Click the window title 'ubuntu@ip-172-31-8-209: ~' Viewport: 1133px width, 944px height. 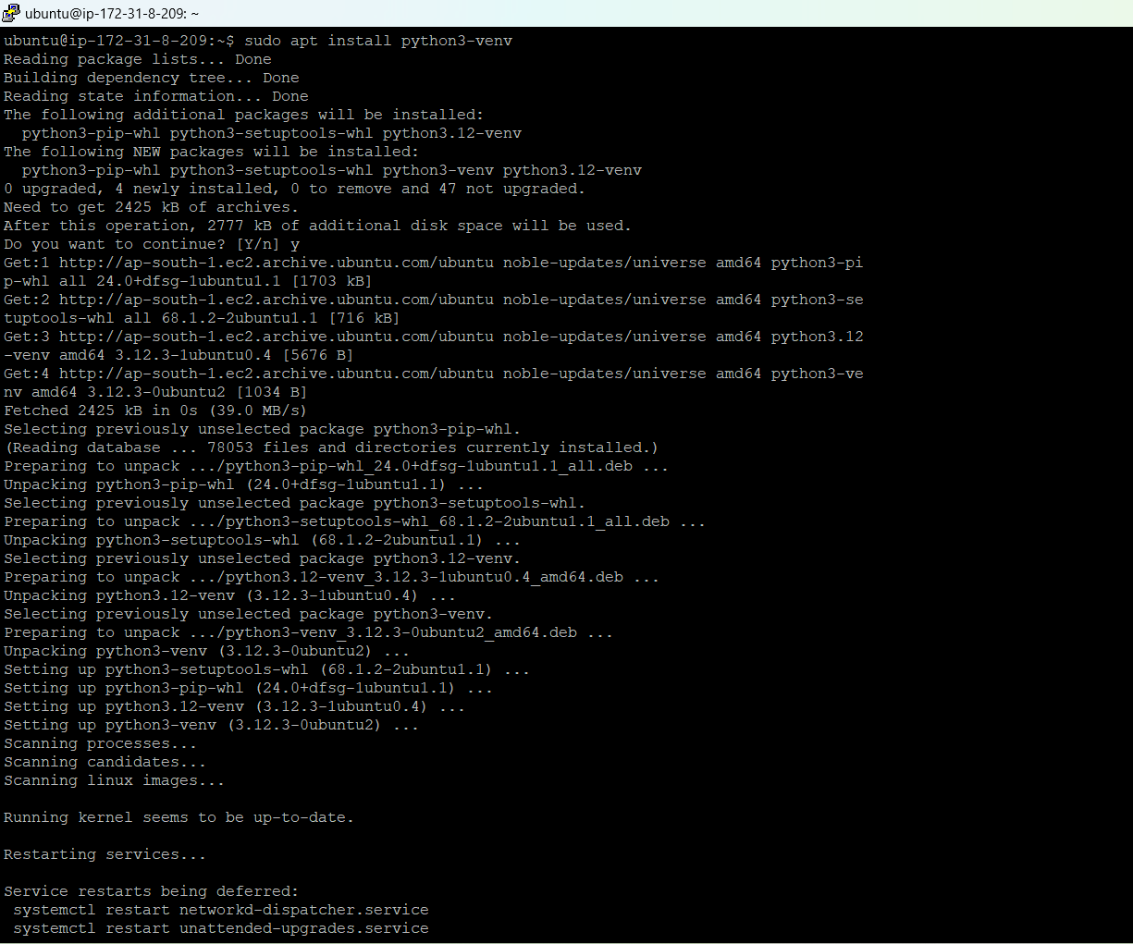(x=112, y=14)
